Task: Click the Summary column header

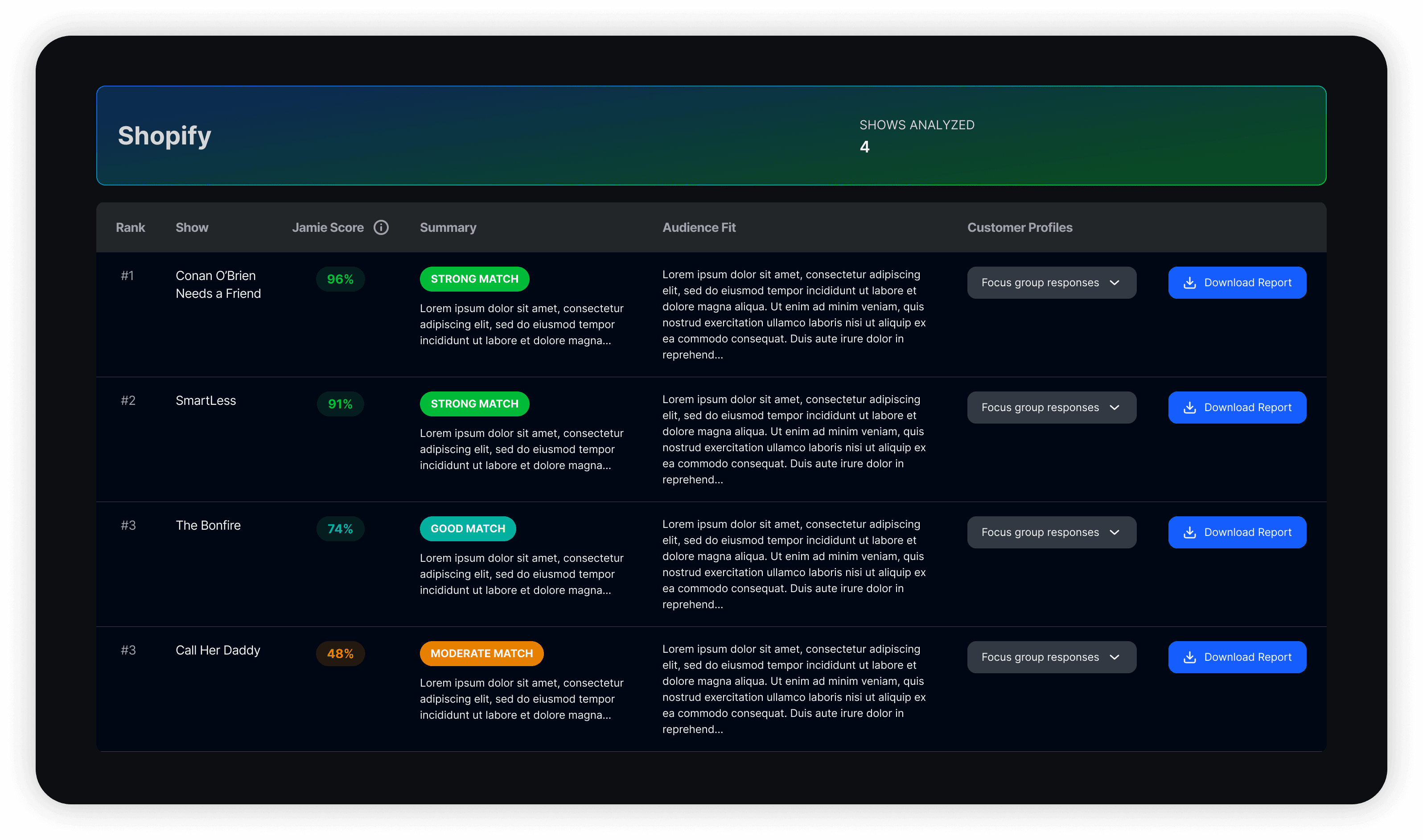Action: [x=448, y=227]
